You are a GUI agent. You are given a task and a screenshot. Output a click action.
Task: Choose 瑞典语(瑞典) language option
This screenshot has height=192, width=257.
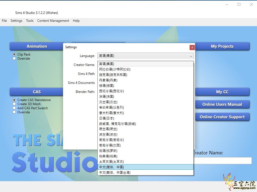(x=145, y=156)
